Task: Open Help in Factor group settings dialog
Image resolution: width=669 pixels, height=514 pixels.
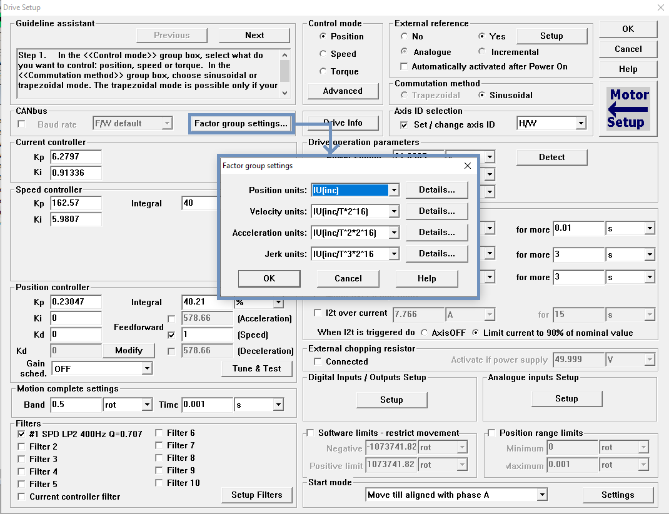Action: (426, 278)
